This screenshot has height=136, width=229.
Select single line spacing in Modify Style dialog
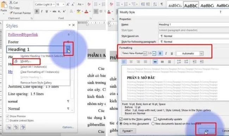pyautogui.click(x=155, y=62)
